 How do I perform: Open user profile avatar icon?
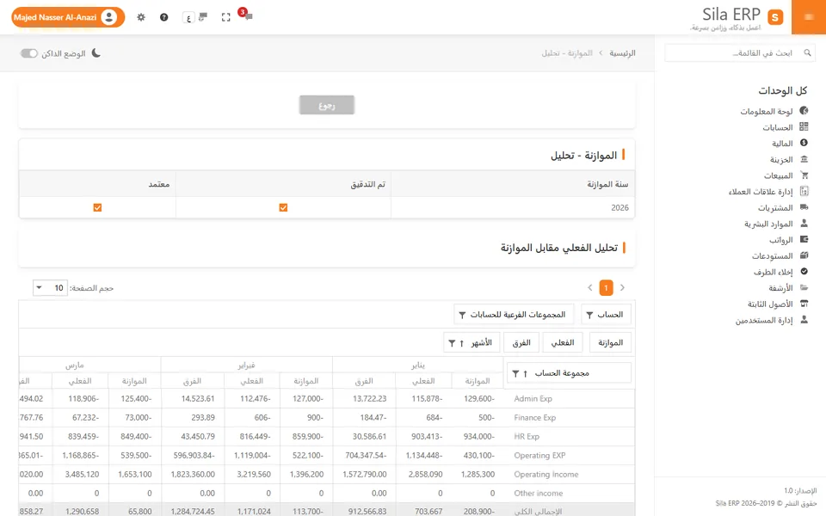point(109,17)
